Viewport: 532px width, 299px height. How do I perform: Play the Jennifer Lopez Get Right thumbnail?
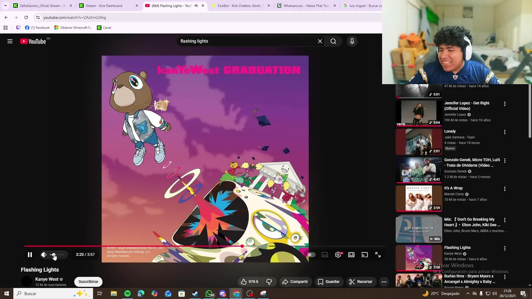[x=419, y=113]
